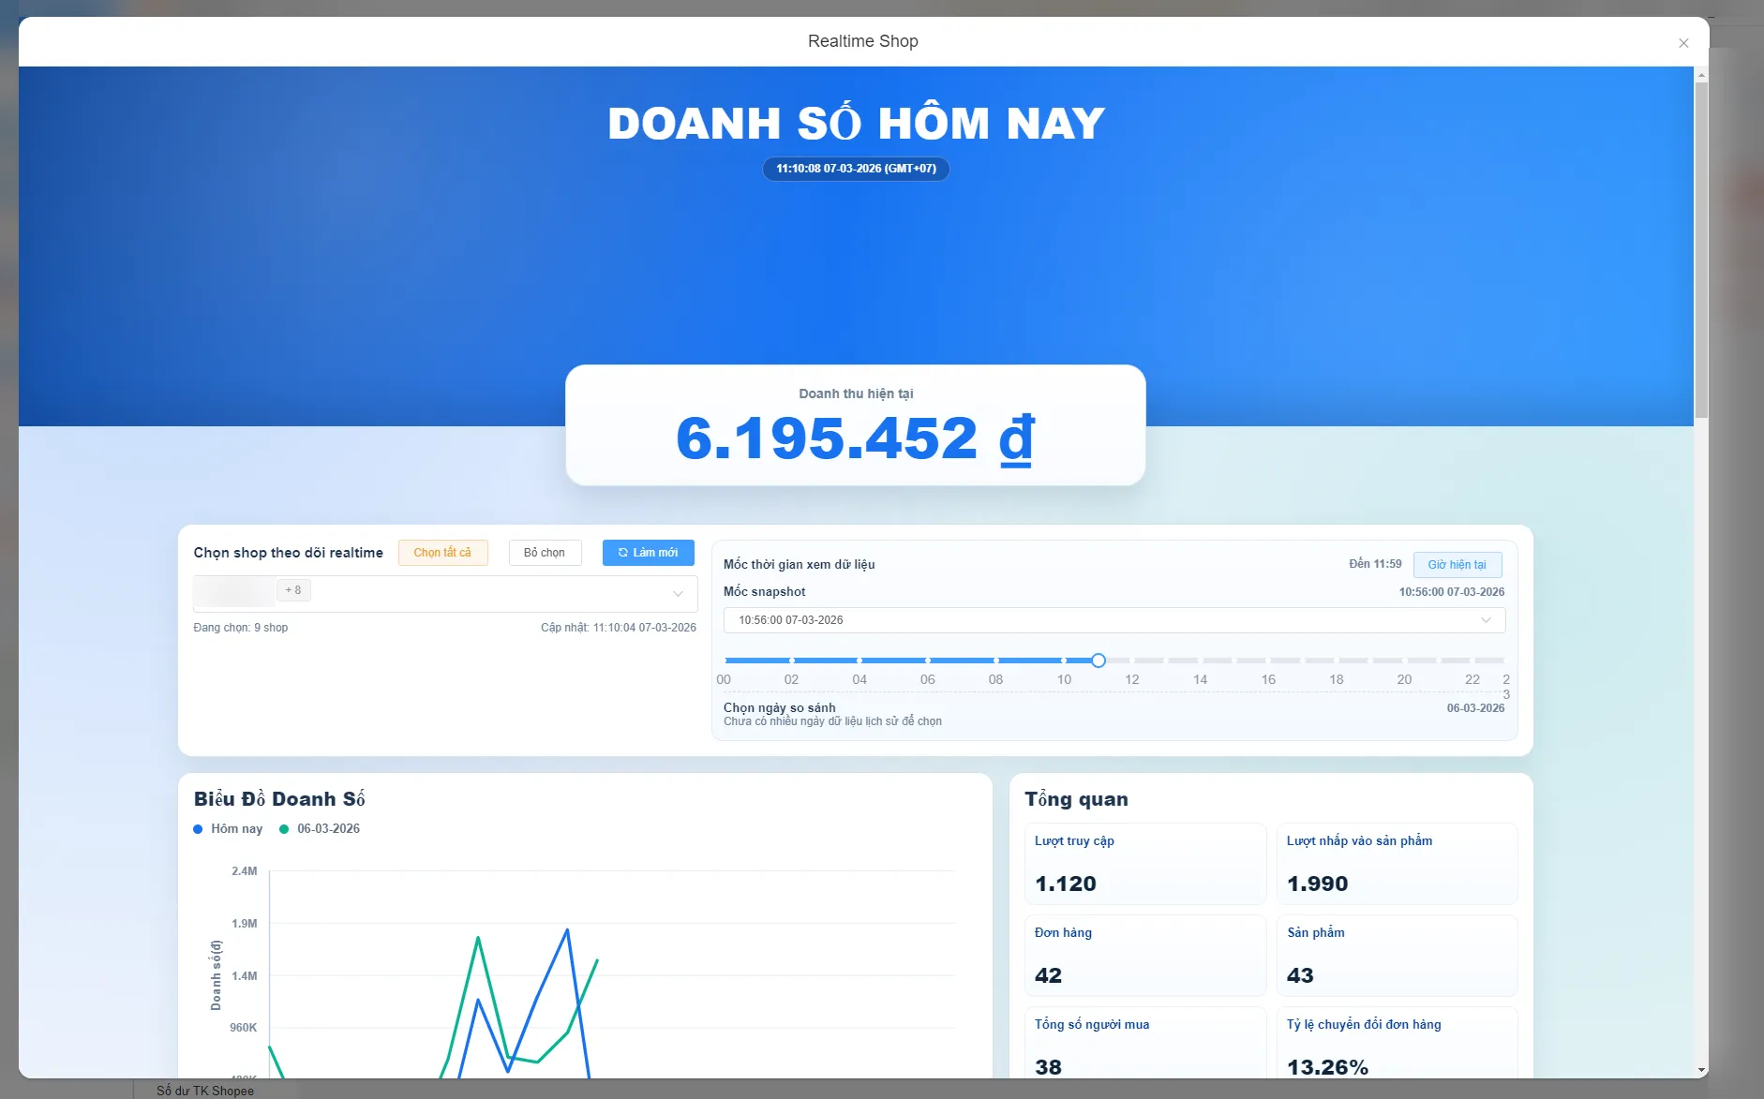
Task: Click the 'Đang chọn: 9 shop' text
Action: pyautogui.click(x=241, y=628)
